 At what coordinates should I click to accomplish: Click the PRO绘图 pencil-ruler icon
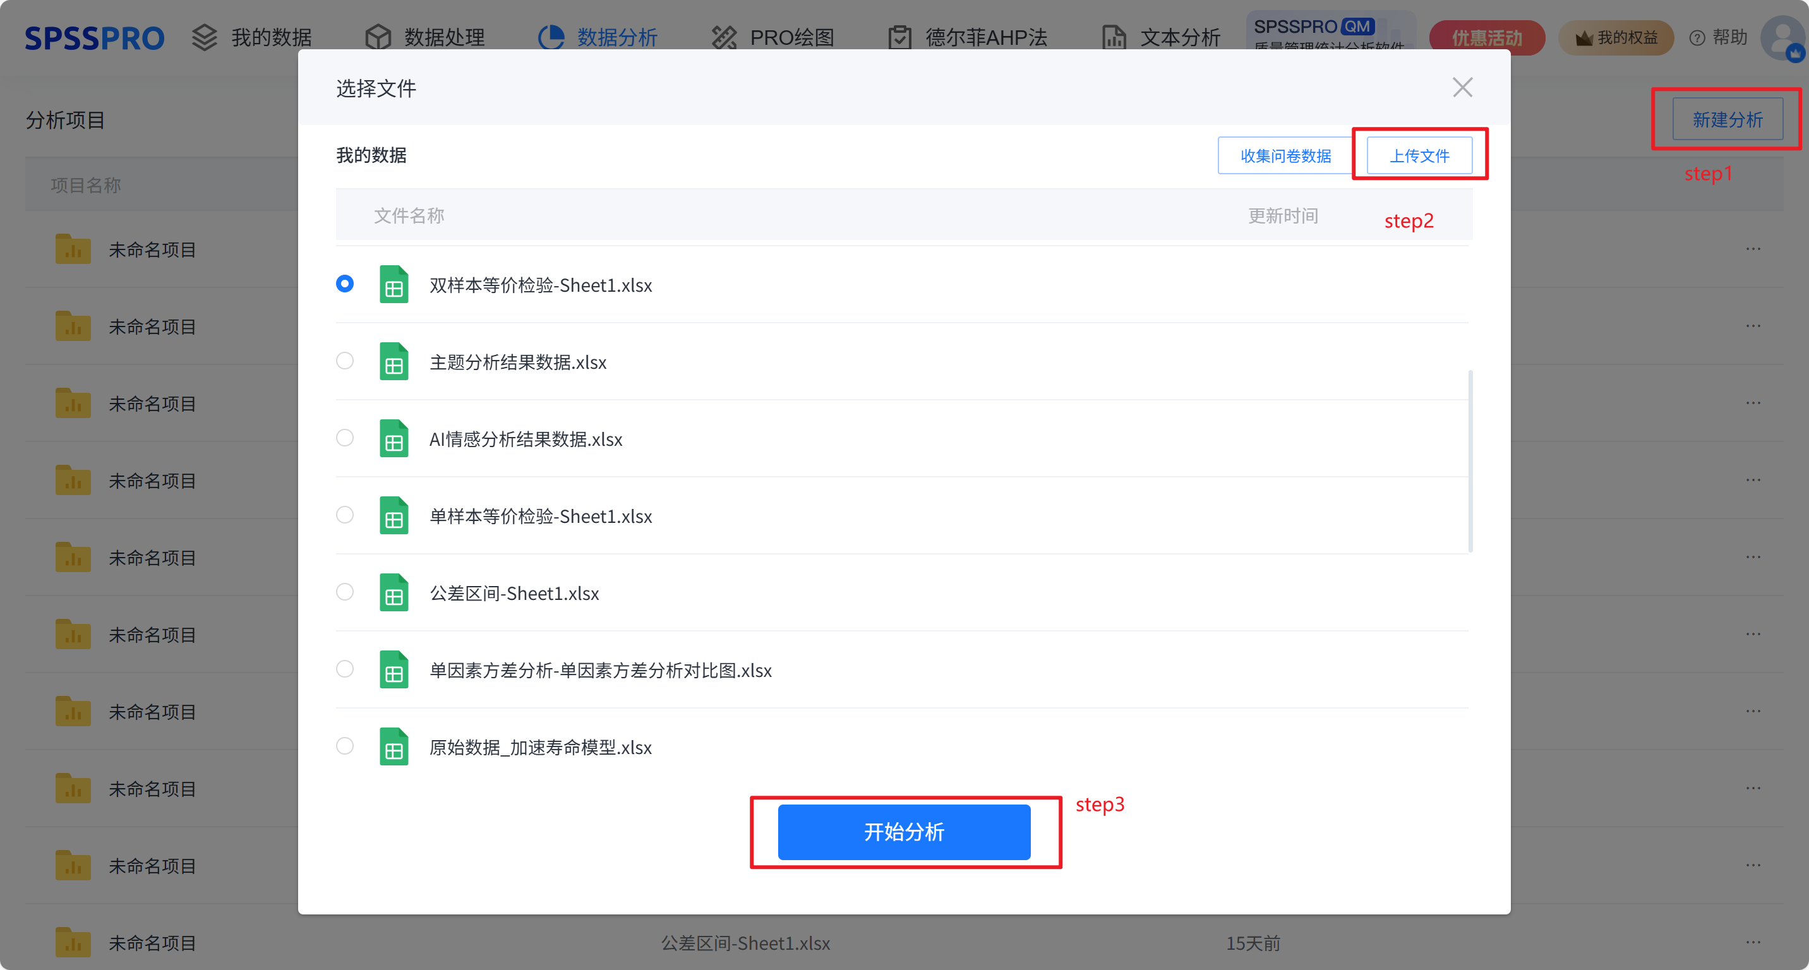point(724,37)
